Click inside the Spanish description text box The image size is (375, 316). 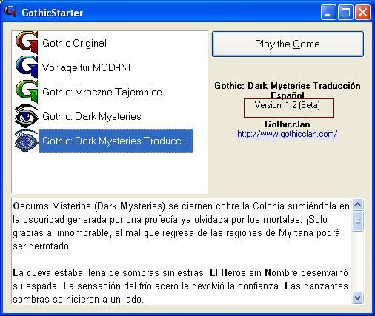coord(182,252)
